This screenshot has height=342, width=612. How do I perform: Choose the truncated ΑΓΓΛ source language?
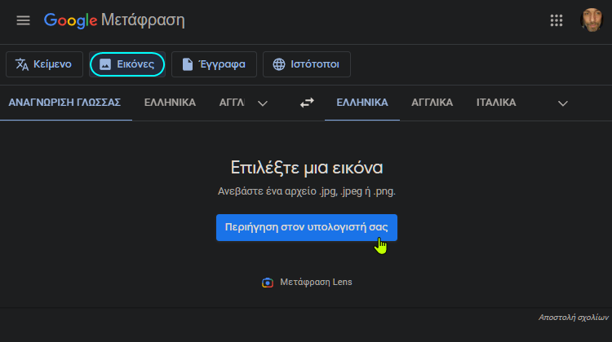pos(232,103)
